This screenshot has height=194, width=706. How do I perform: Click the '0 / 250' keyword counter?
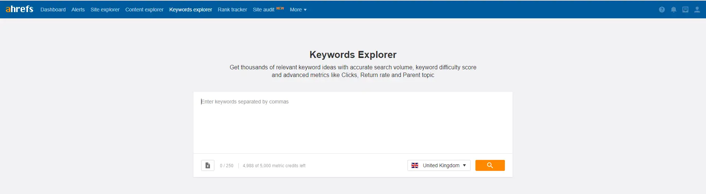click(227, 166)
